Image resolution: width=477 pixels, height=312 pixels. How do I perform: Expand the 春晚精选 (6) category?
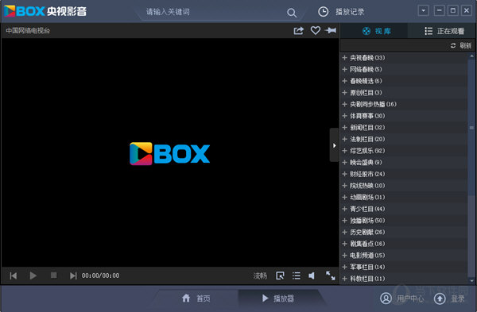point(404,81)
